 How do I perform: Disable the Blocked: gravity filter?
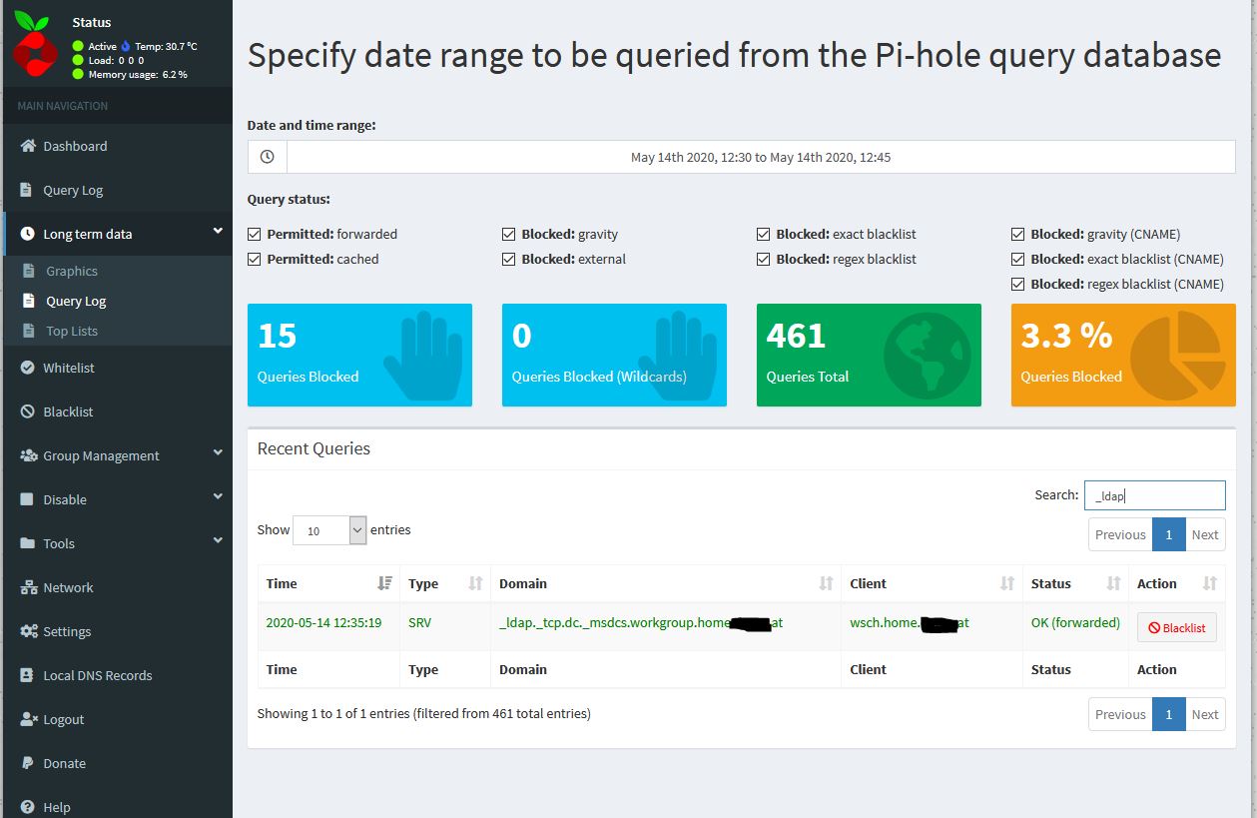click(x=509, y=234)
